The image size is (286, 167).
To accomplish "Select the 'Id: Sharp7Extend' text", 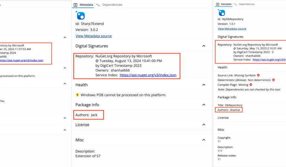I will coord(89,24).
